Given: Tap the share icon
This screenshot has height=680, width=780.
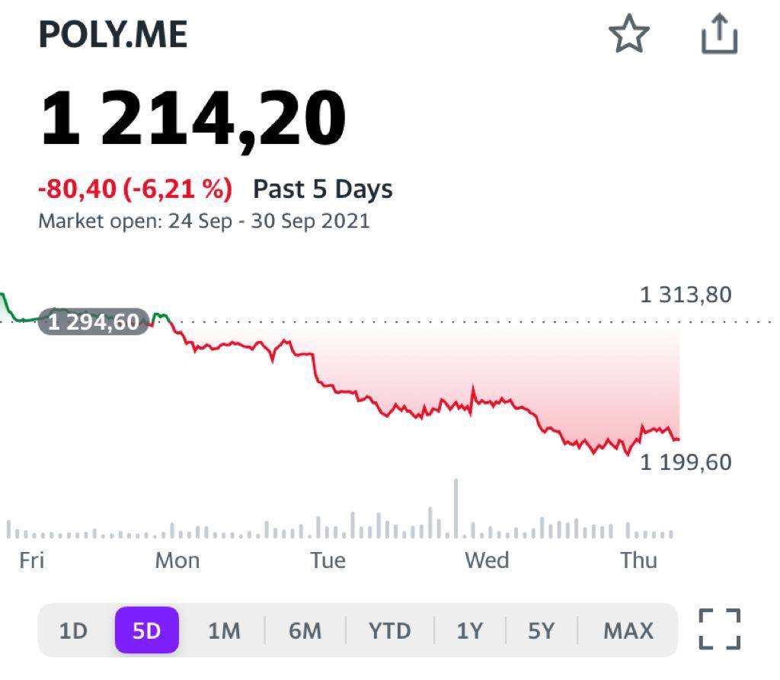Looking at the screenshot, I should 719,35.
